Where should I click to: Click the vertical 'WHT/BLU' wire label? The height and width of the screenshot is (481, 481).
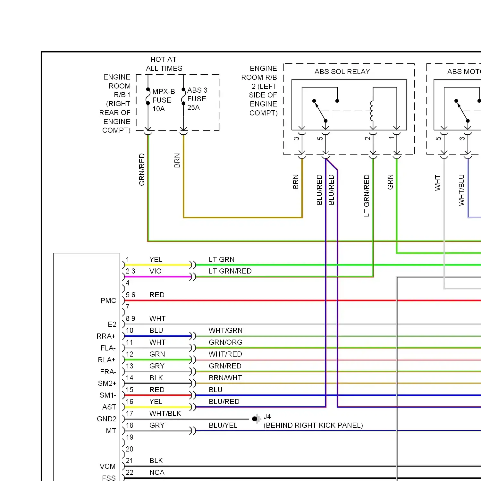click(x=461, y=190)
